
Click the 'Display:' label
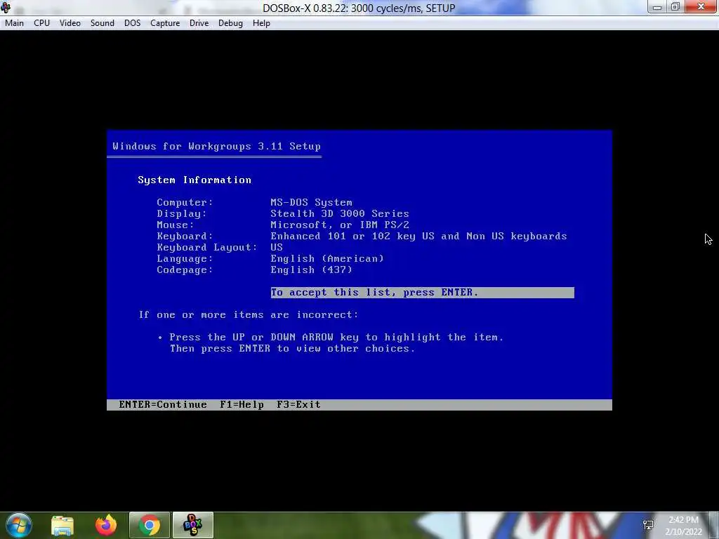coord(182,213)
